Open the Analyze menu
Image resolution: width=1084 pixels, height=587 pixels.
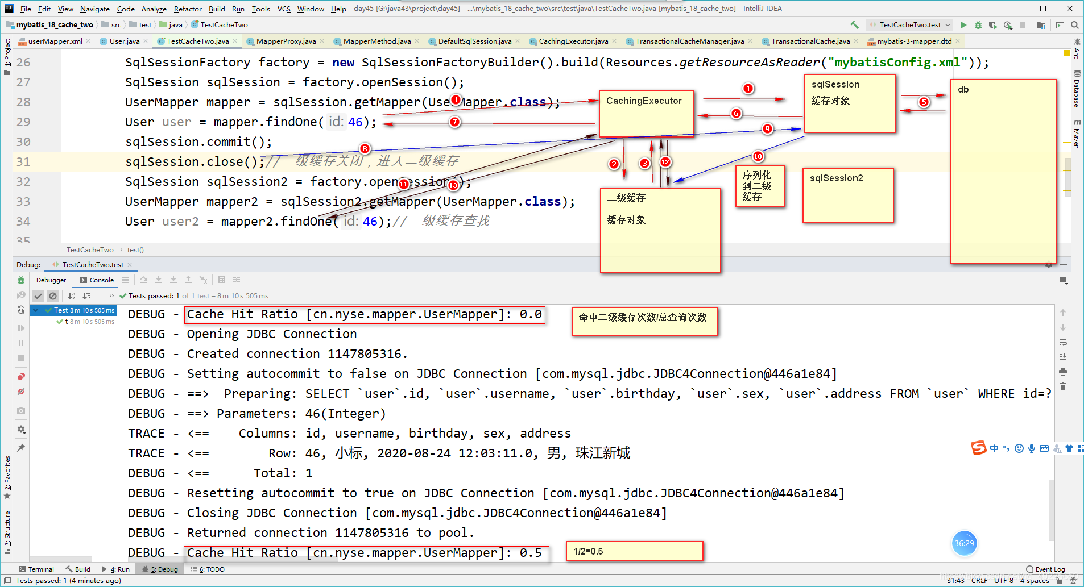point(154,9)
